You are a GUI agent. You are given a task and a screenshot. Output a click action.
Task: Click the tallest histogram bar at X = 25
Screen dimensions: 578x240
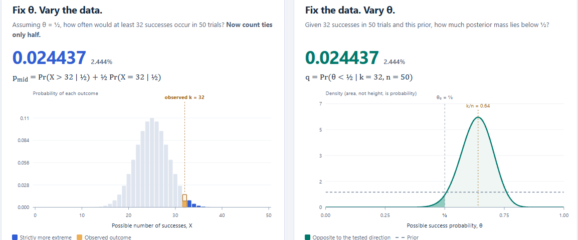point(152,162)
